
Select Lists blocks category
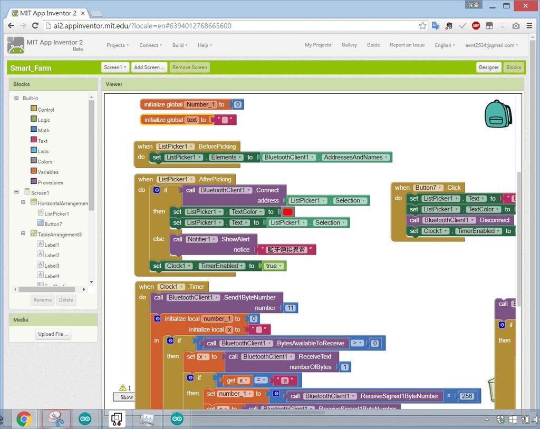pyautogui.click(x=43, y=151)
